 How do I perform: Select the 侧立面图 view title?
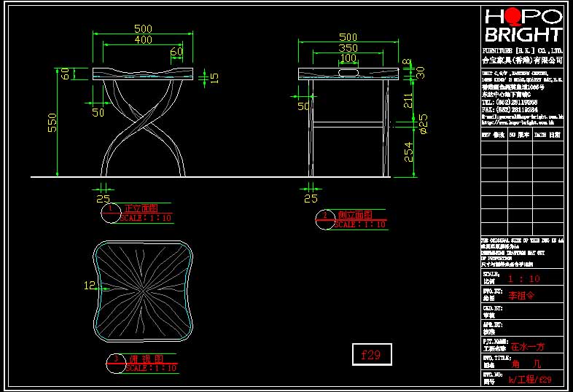pos(355,214)
